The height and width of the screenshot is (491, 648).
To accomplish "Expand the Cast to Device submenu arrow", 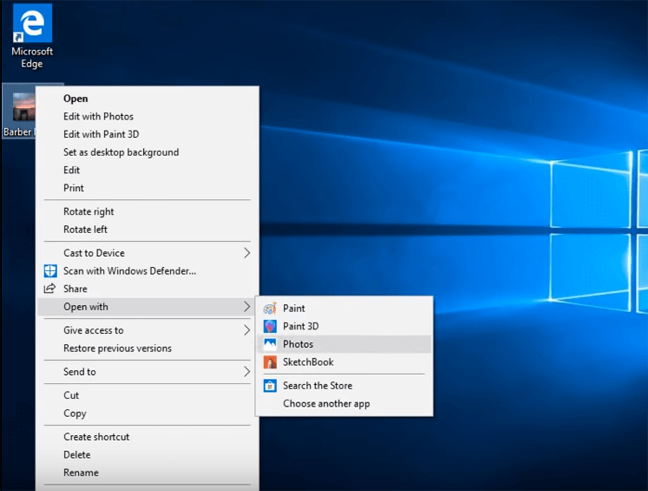I will point(246,253).
